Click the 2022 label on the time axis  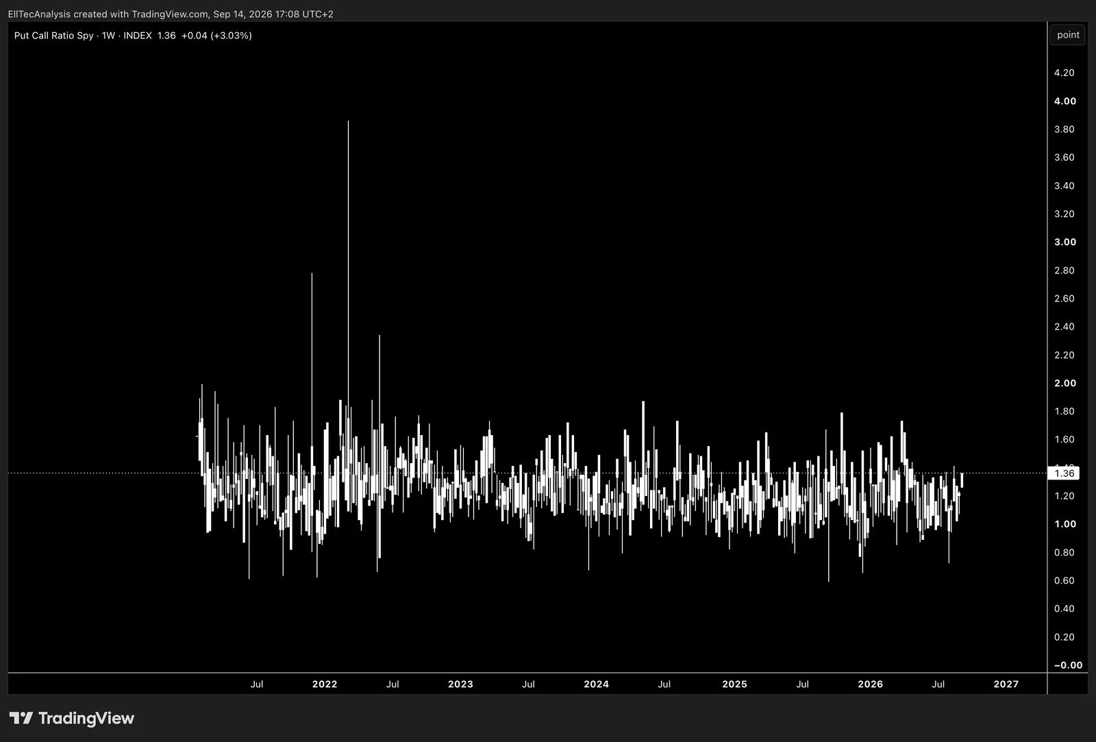coord(325,684)
